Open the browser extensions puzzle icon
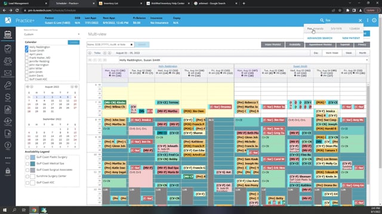This screenshot has height=214, width=382. [347, 11]
